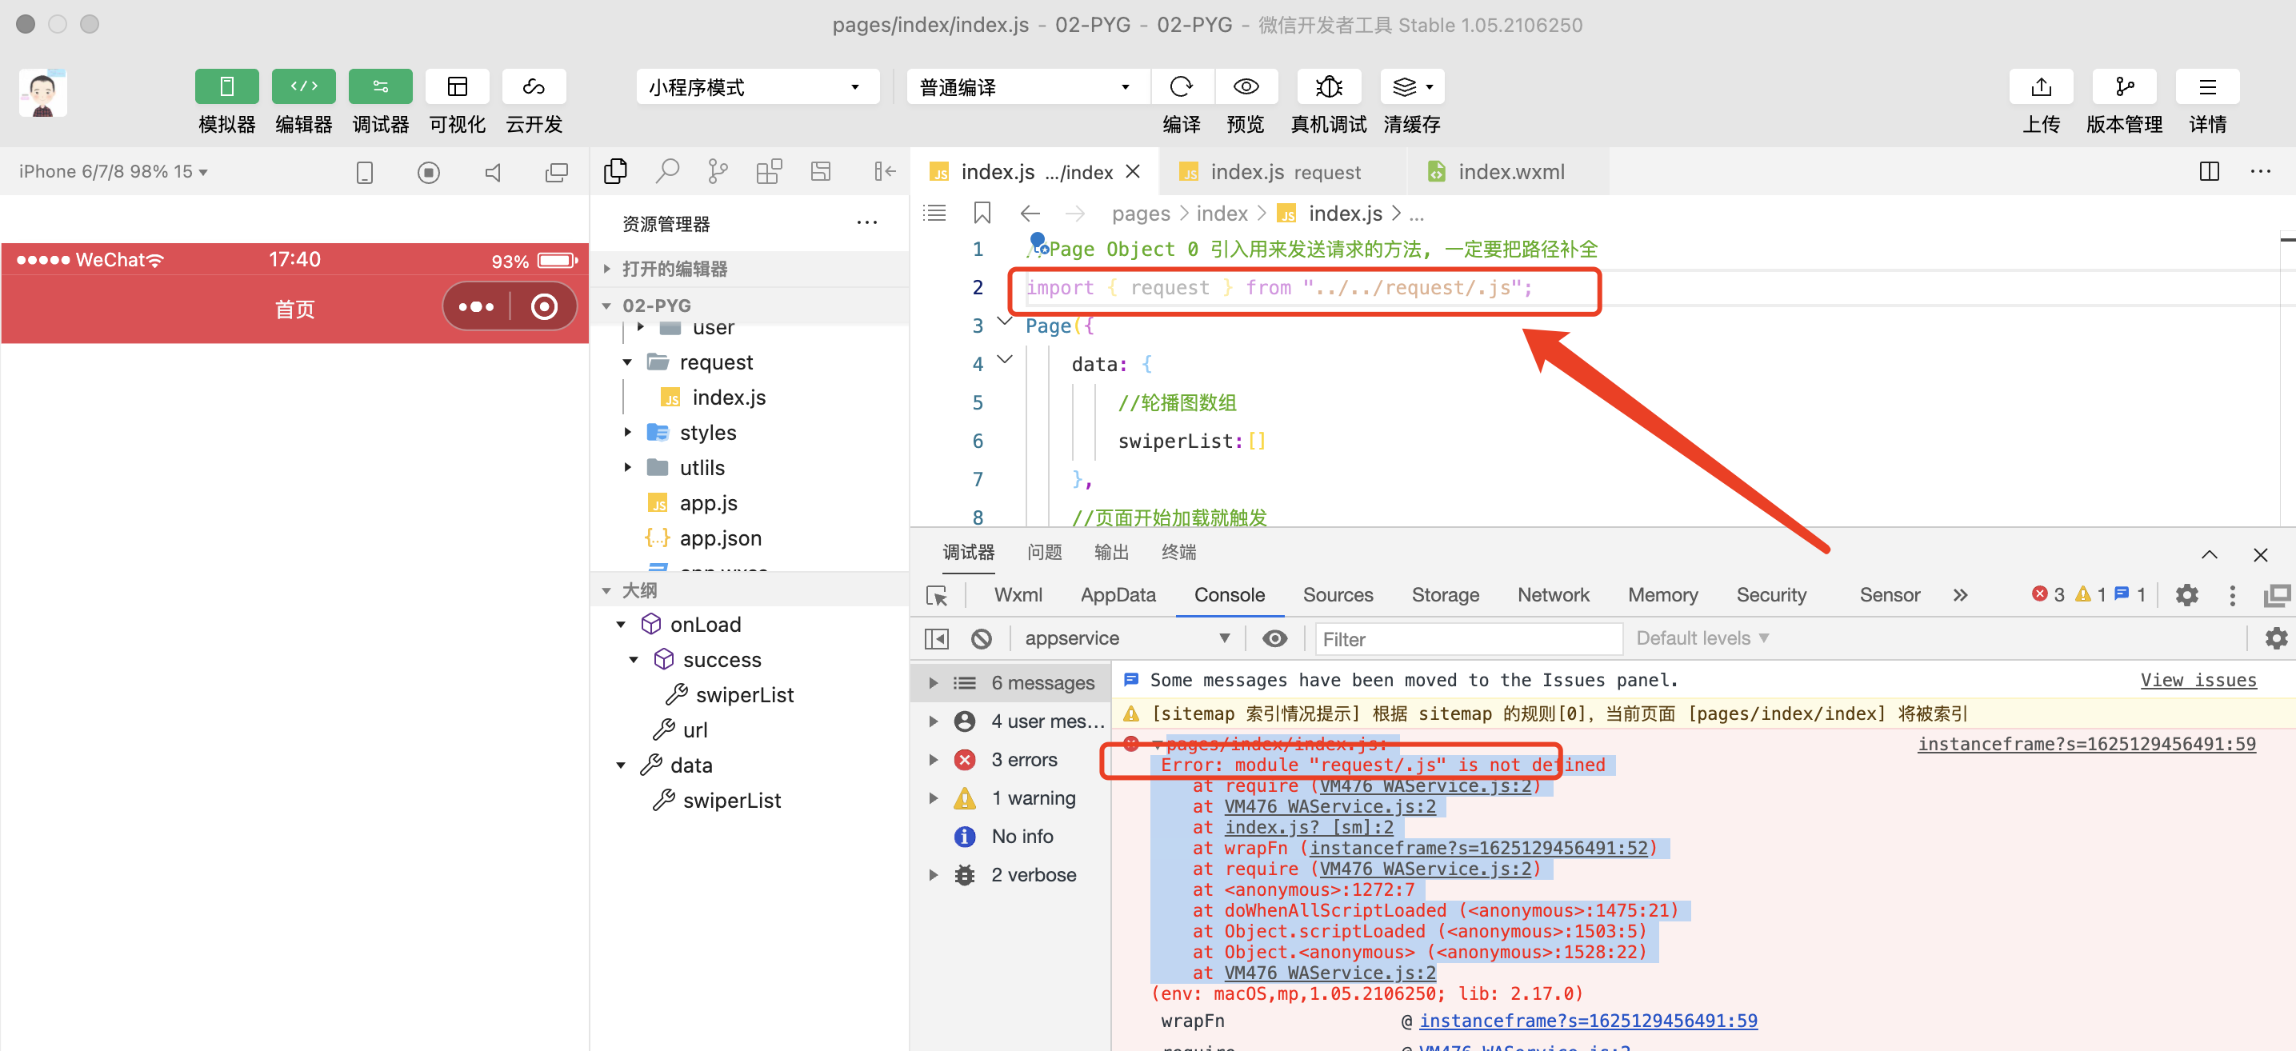Click the console Filter input field
The width and height of the screenshot is (2296, 1051).
1466,638
